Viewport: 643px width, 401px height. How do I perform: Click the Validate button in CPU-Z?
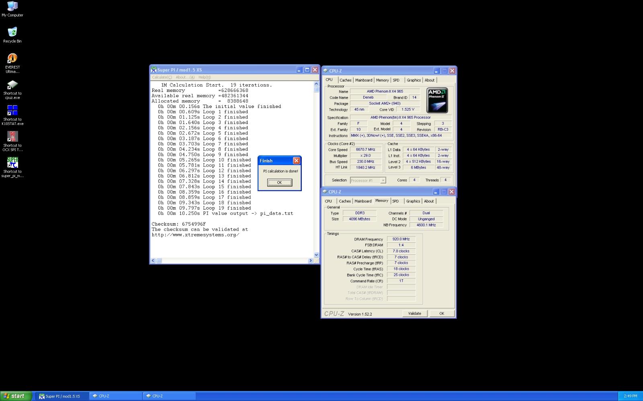[415, 313]
